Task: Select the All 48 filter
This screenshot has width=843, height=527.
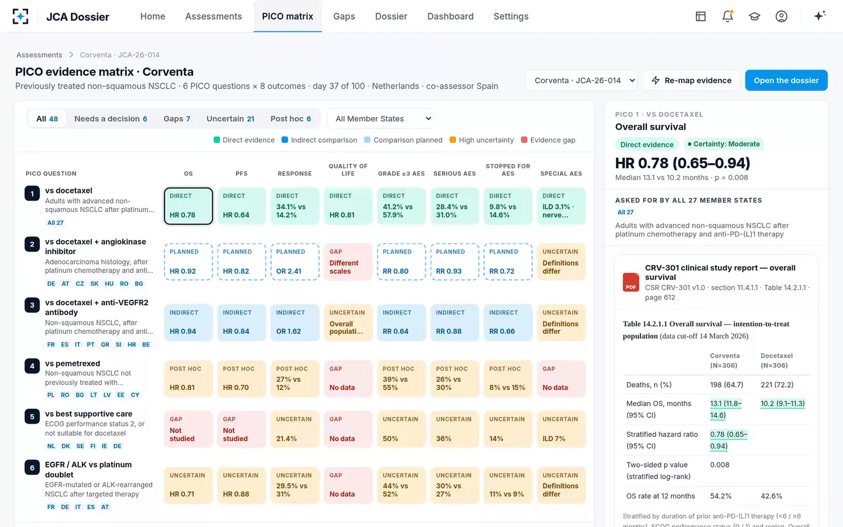Action: pos(47,119)
